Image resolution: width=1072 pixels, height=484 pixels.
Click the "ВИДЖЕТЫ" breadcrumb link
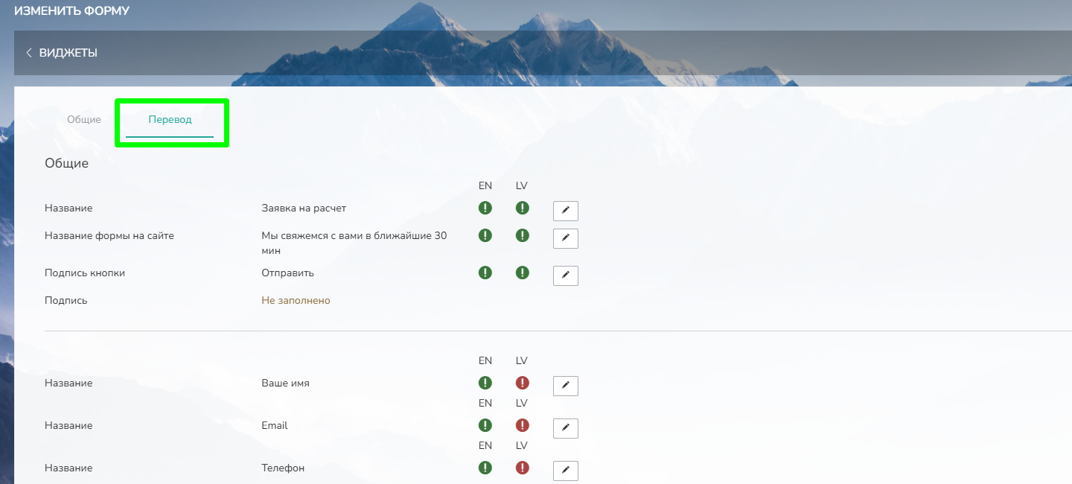[68, 53]
